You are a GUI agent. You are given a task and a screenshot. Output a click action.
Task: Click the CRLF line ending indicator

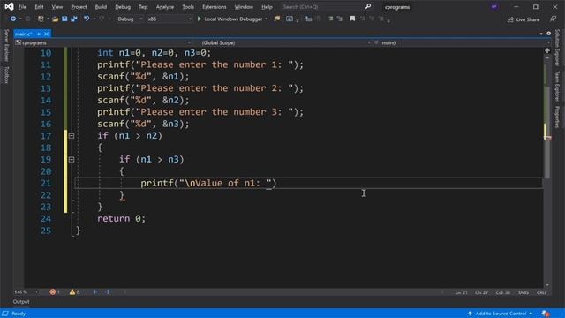point(541,292)
